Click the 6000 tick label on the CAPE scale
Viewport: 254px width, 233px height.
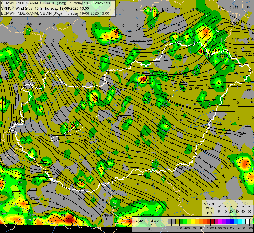point(249,228)
